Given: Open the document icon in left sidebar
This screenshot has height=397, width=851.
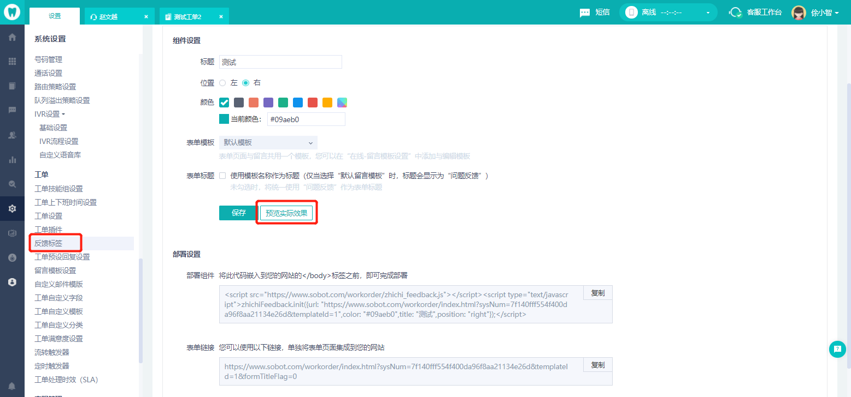Looking at the screenshot, I should [12, 86].
